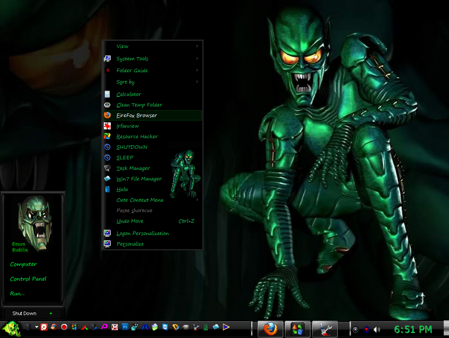Click the green book quick launch icon

point(206,327)
